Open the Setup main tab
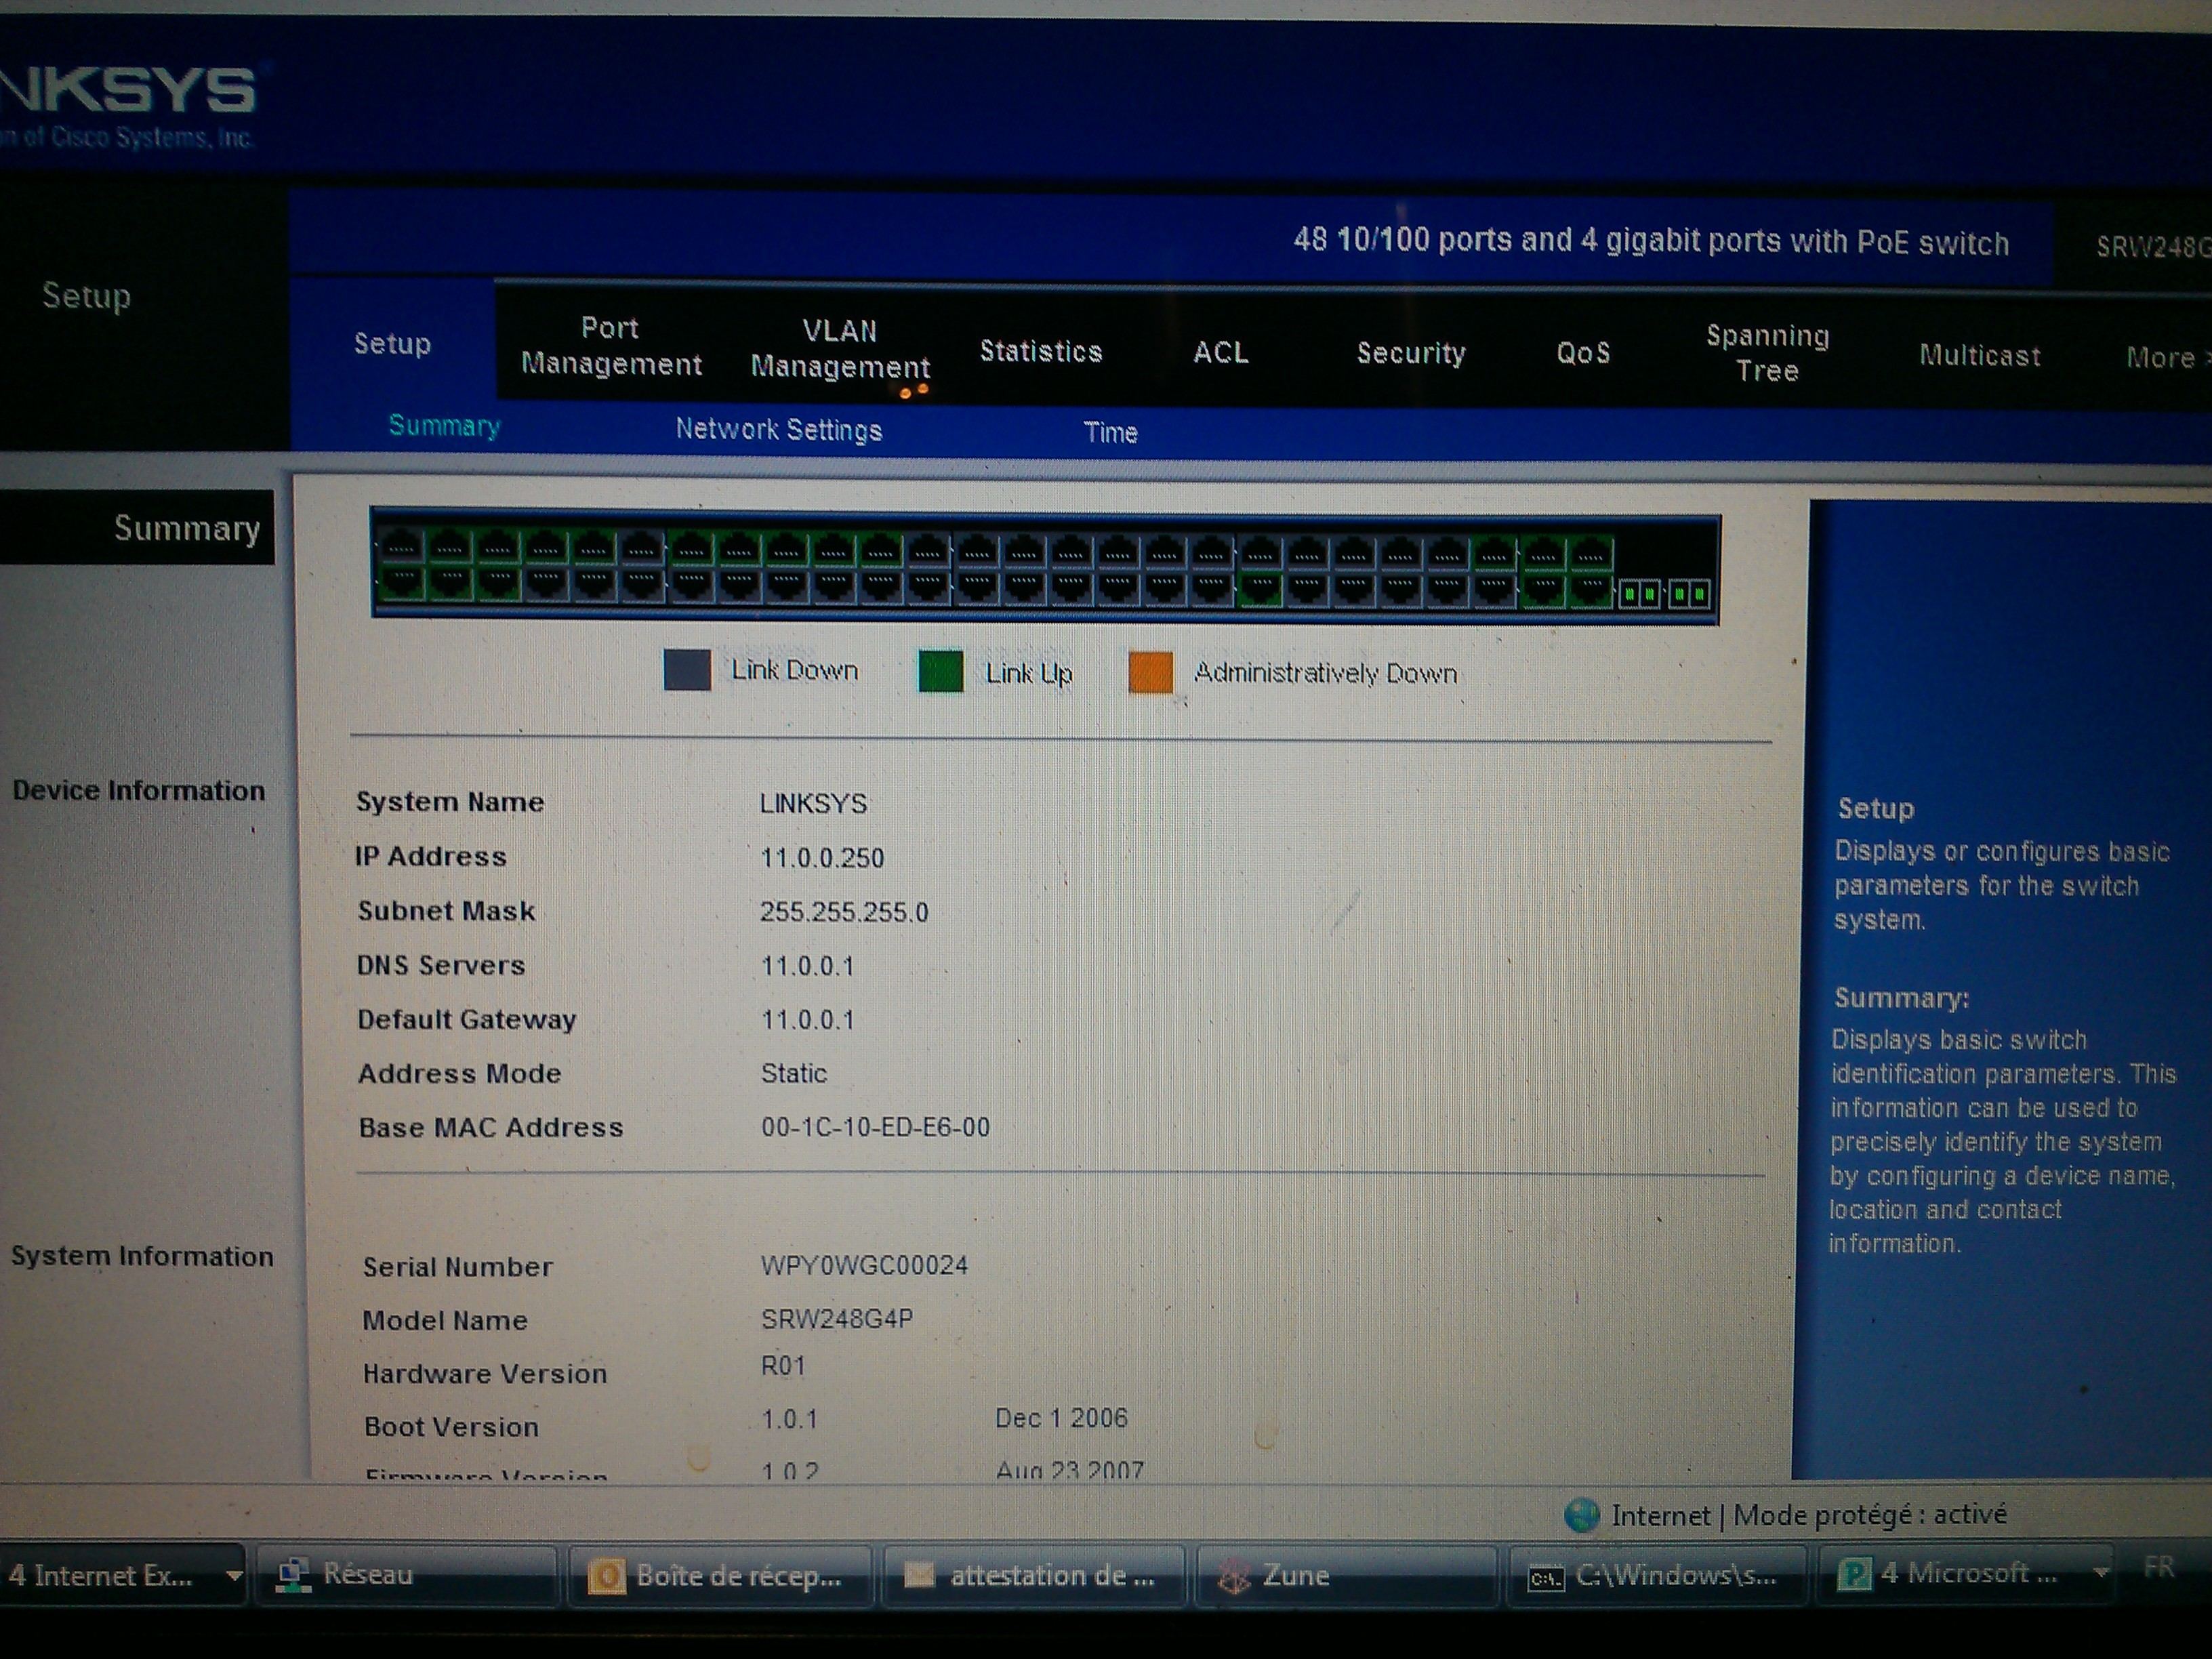This screenshot has height=1659, width=2212. (x=392, y=344)
